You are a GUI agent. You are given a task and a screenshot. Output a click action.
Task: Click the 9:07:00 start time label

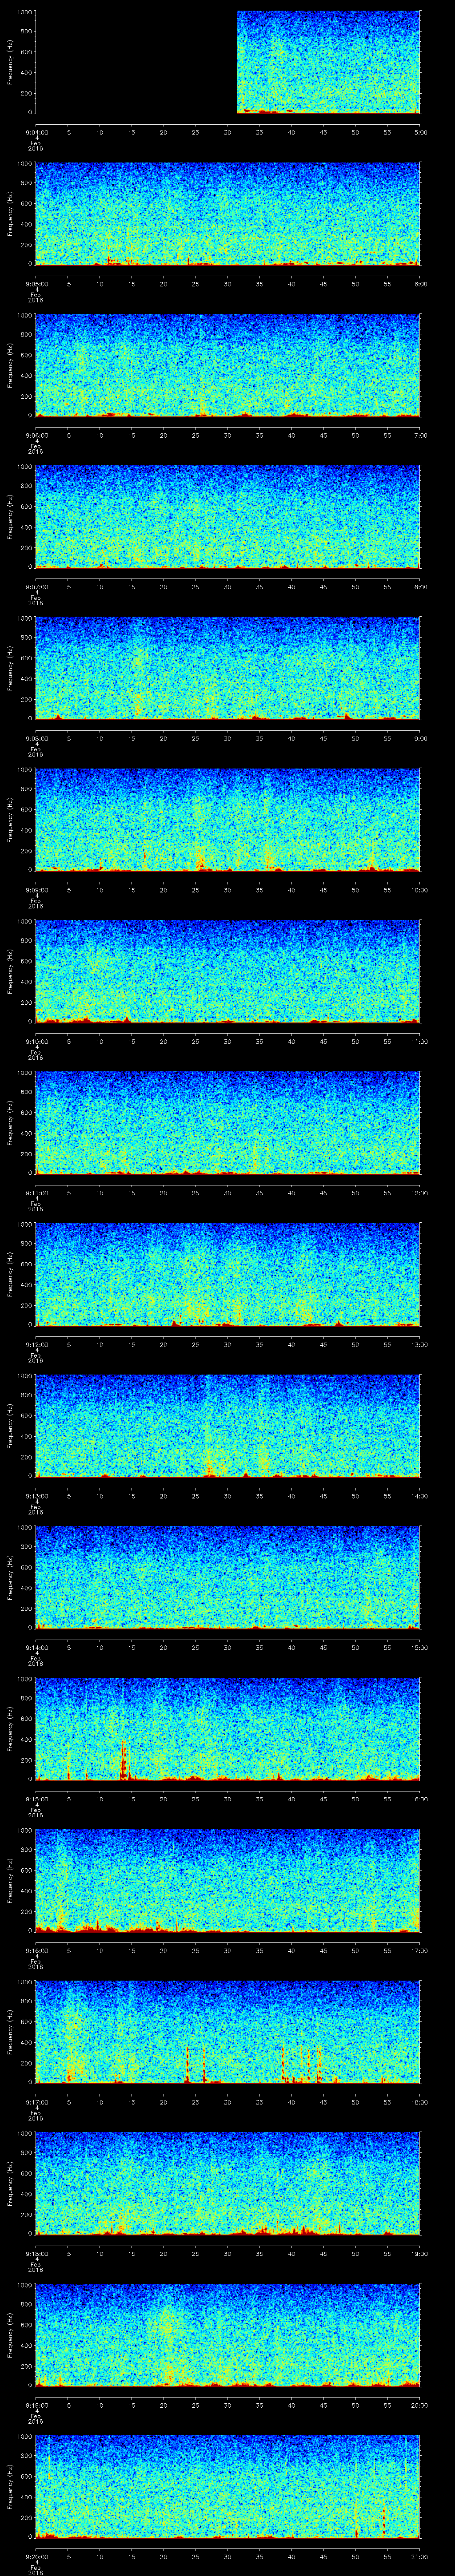point(36,586)
